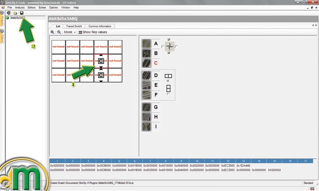Choose transit type I icon

[146, 127]
